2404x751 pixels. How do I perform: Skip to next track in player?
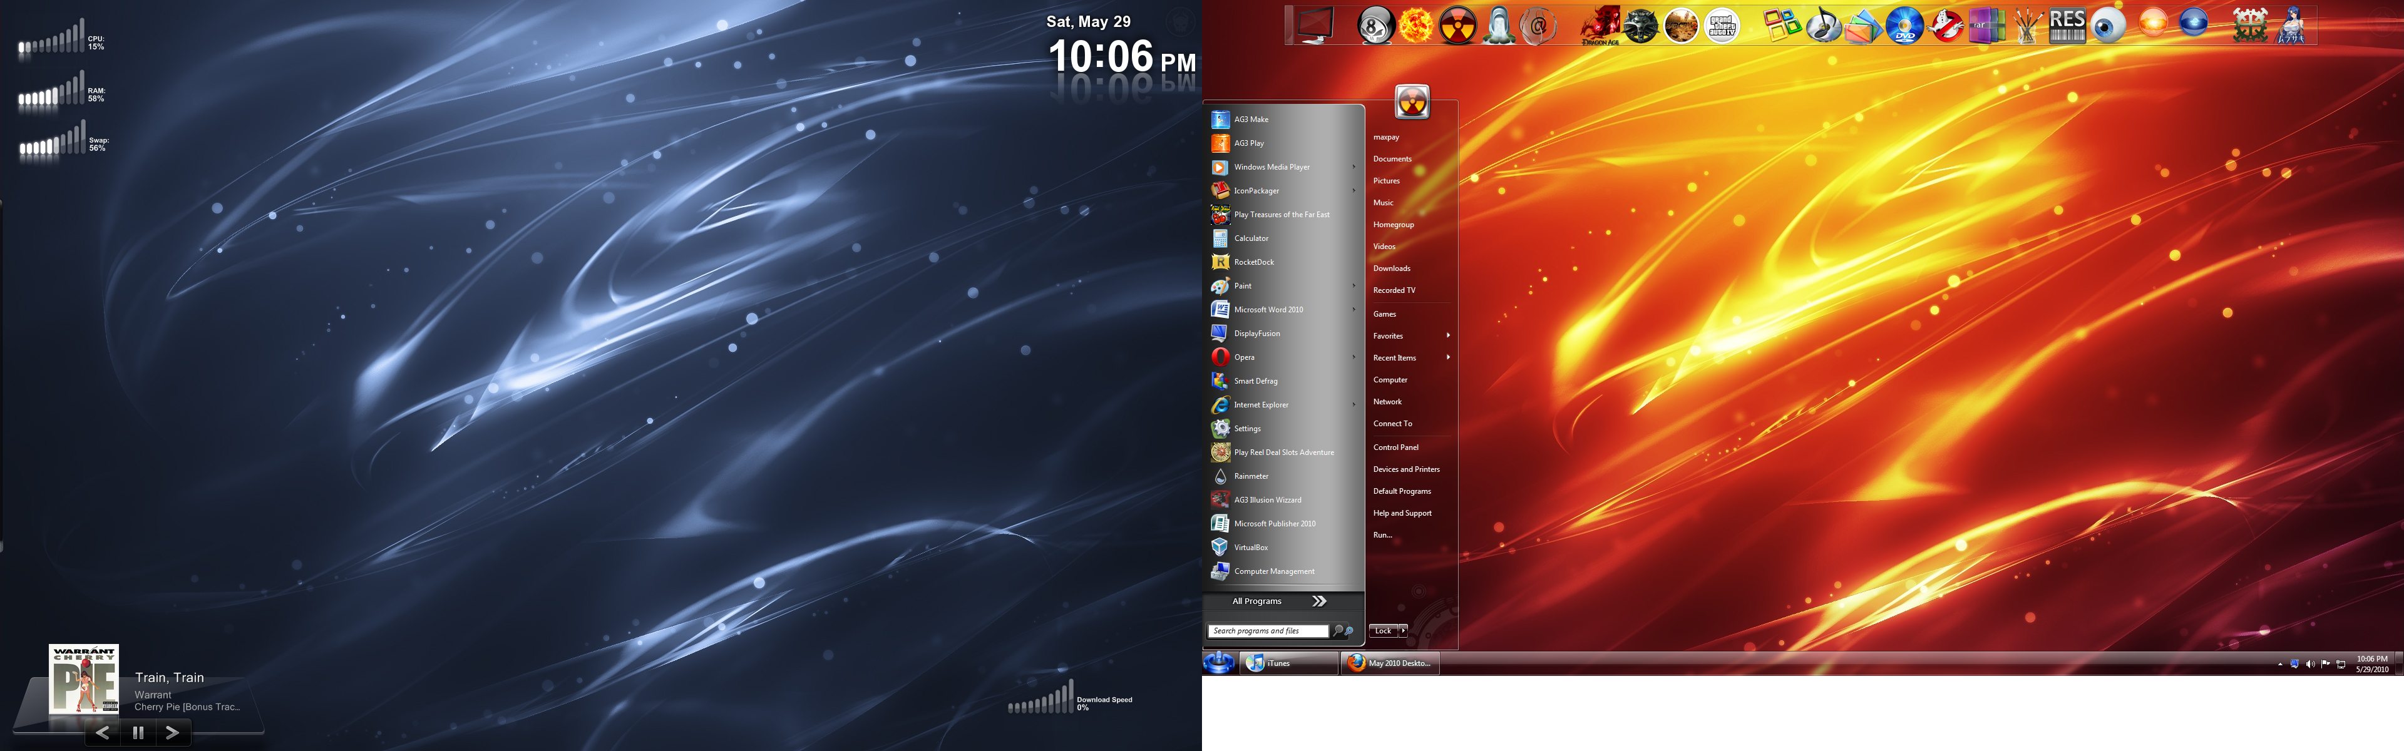tap(173, 732)
